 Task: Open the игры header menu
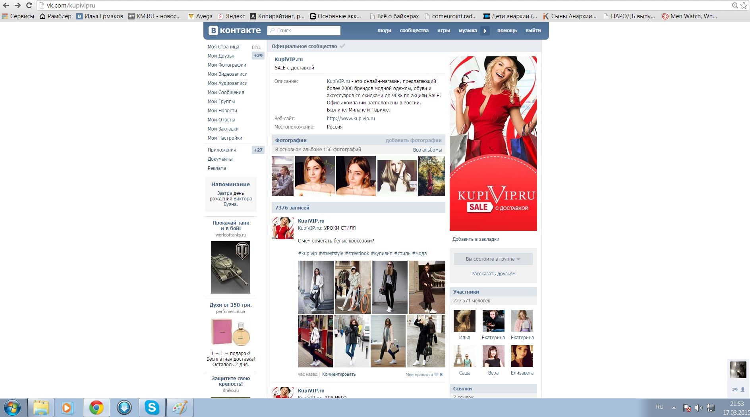coord(444,31)
